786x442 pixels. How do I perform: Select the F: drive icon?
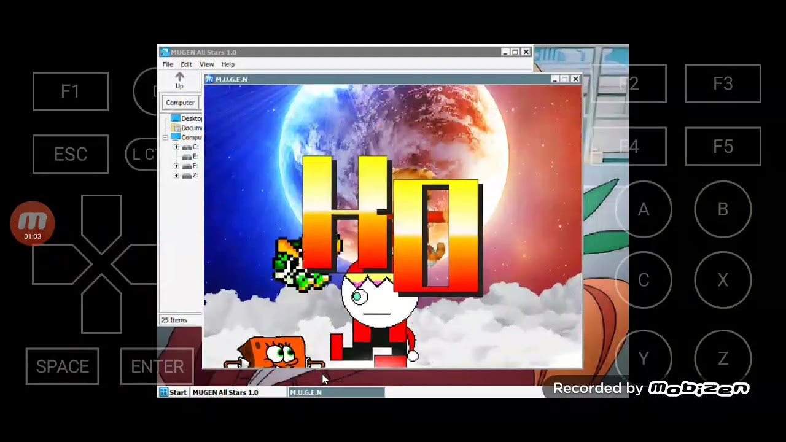pyautogui.click(x=187, y=166)
